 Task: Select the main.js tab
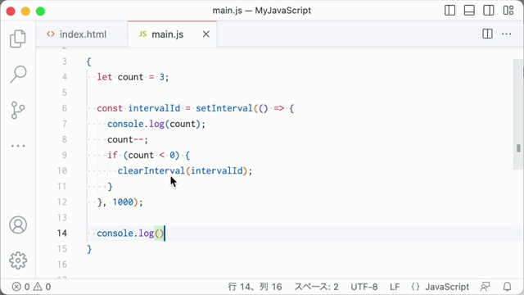(172, 34)
